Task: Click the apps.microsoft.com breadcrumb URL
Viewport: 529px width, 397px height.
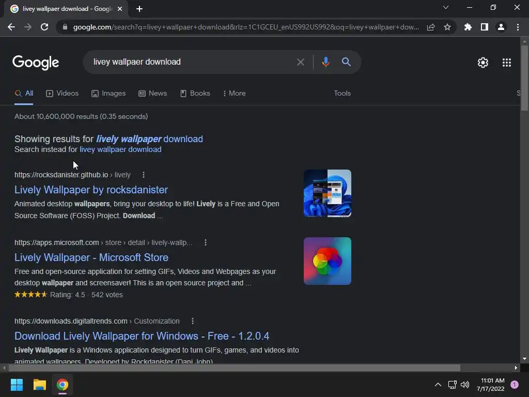Action: (x=103, y=243)
